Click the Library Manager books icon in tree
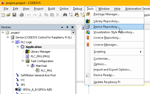 point(27,52)
